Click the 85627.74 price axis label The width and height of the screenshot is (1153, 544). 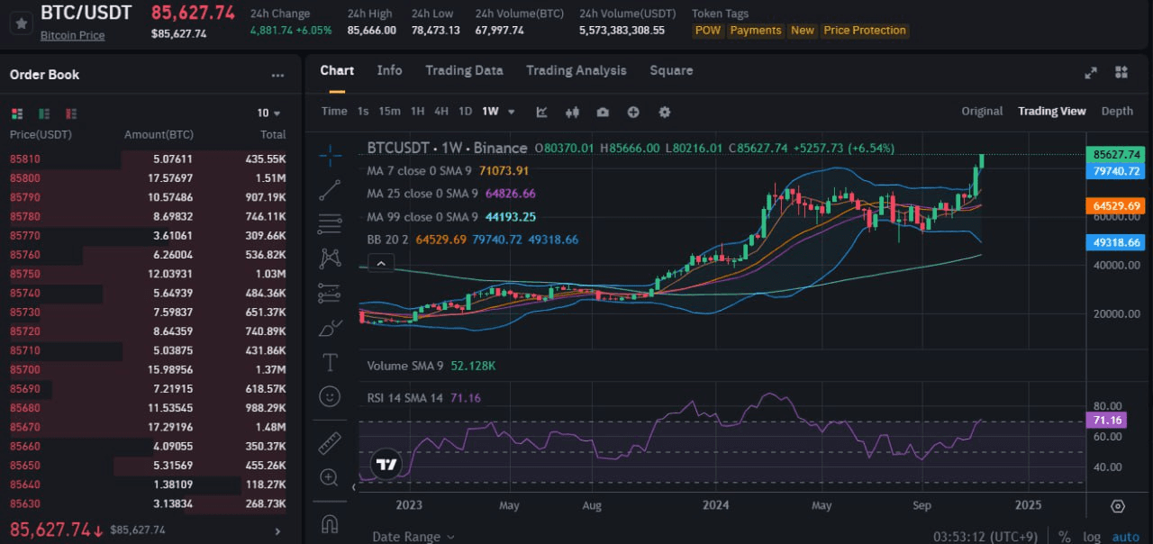click(1117, 154)
